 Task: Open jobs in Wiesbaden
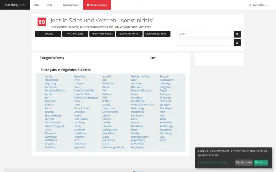(x=166, y=122)
